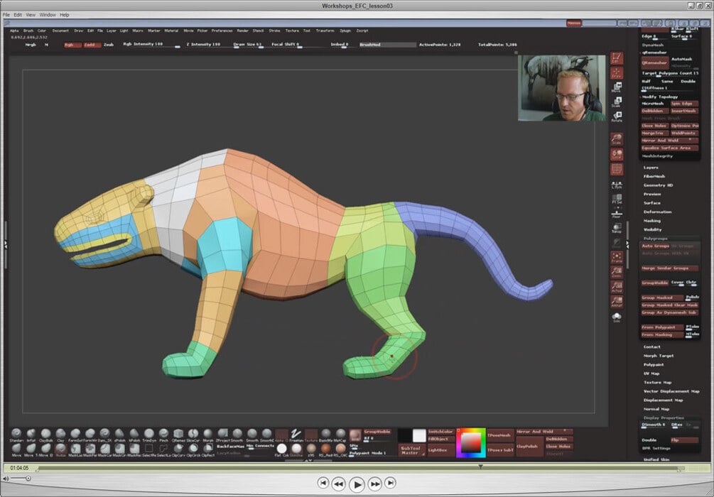Toggle the Zsub sculpt mode
Viewport: 714px width, 497px height.
pyautogui.click(x=109, y=45)
